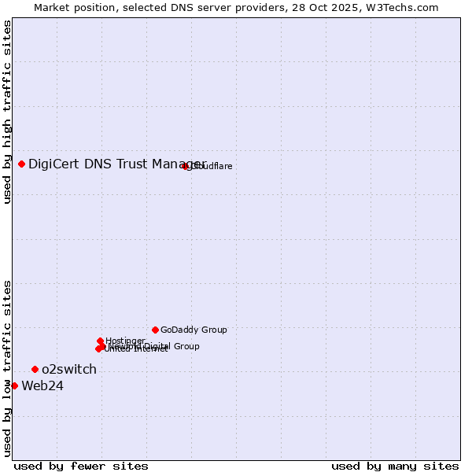Click the 'used by many sites' axis label
472x472 pixels.
click(395, 466)
